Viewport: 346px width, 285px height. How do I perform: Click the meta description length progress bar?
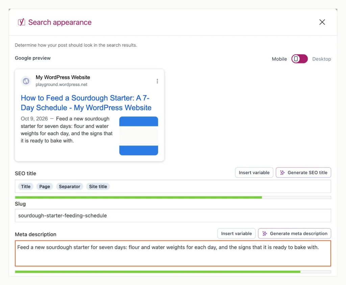(173, 272)
